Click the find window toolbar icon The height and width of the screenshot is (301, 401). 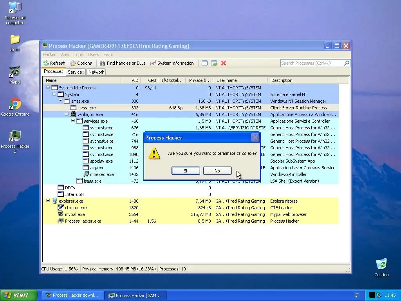click(x=204, y=63)
